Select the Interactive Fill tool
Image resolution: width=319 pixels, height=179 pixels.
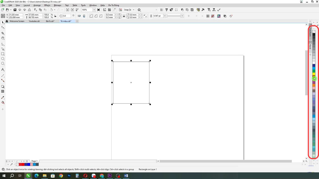[3, 102]
